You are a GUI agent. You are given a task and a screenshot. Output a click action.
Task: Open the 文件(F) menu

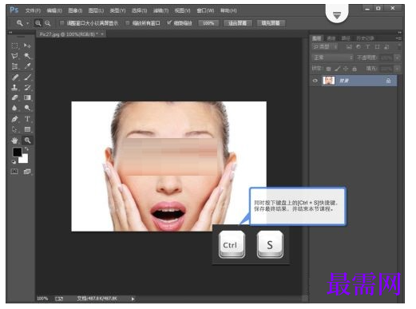33,10
